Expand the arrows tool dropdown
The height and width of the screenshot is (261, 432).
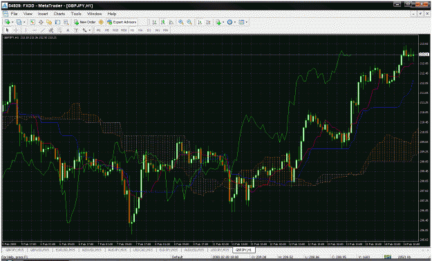[x=90, y=30]
